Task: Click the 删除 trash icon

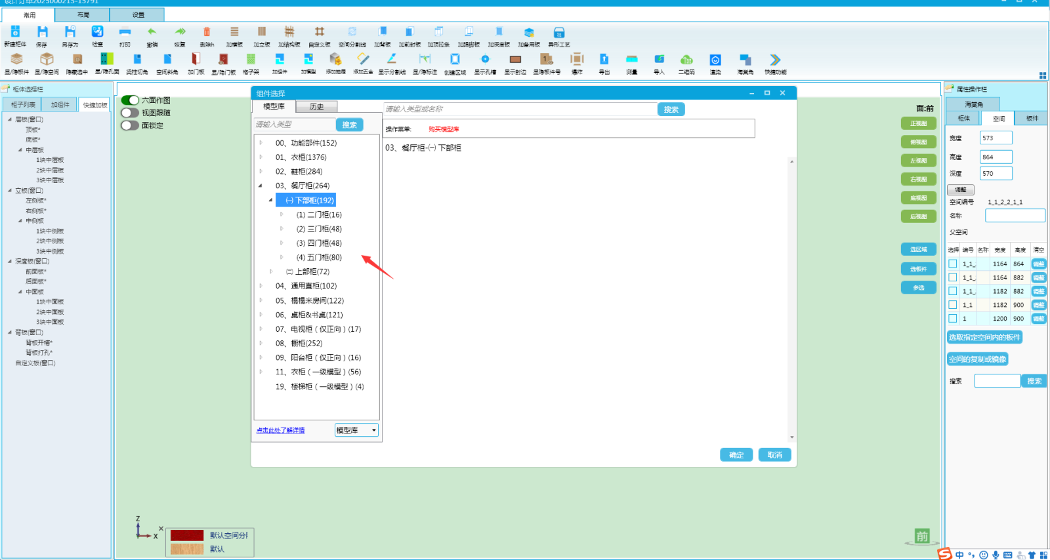Action: point(207,33)
